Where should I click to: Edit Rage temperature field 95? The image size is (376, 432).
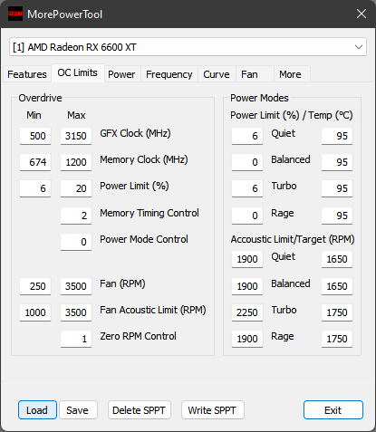337,216
